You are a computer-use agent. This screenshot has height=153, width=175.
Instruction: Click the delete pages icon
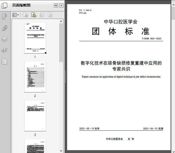[x=25, y=15]
